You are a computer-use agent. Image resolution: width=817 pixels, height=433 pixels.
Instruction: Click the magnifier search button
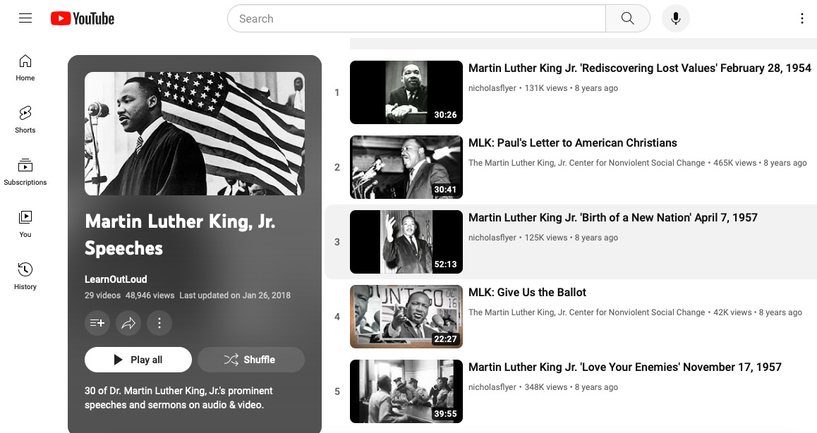pyautogui.click(x=628, y=19)
